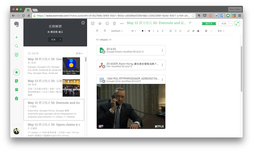Open the font size 14 dropdown

(133, 31)
